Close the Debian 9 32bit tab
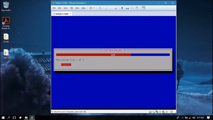This screenshot has height=120, width=213. (71, 14)
